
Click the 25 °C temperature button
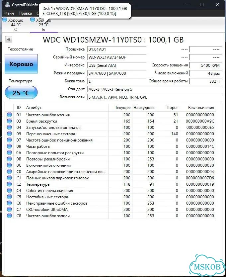(21, 93)
